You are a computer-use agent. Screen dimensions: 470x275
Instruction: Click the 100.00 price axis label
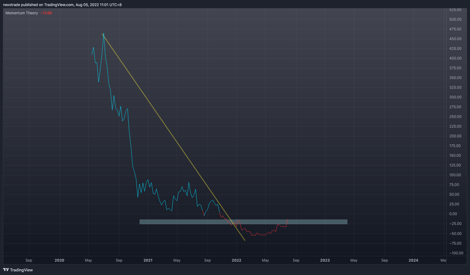(x=455, y=175)
